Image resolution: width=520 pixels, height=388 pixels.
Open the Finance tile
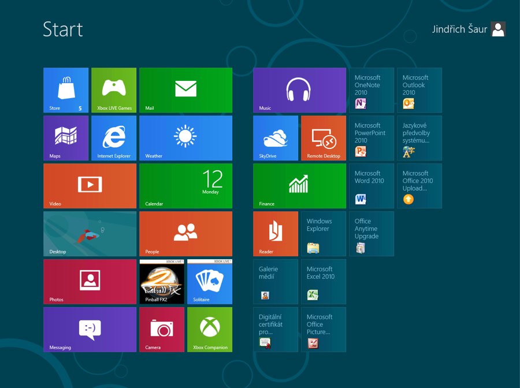(299, 185)
